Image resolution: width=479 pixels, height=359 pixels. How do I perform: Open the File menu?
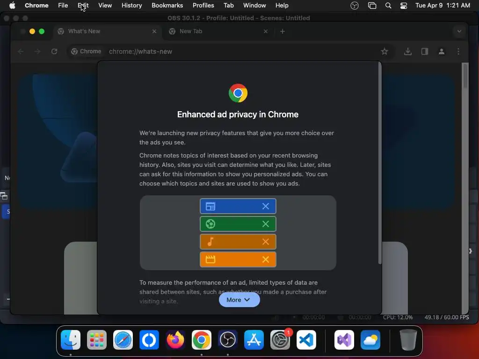point(63,6)
